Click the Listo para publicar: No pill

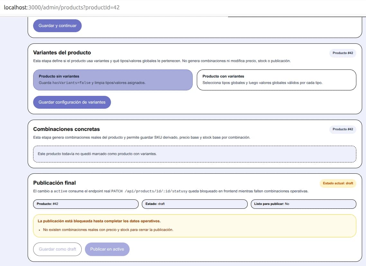(303, 204)
